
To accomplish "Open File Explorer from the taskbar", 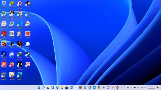I will 62,87.
